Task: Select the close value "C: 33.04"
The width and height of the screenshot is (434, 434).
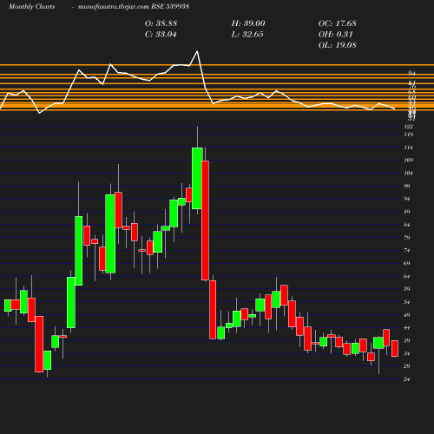Action: click(161, 35)
